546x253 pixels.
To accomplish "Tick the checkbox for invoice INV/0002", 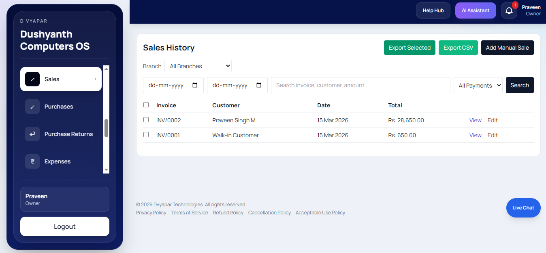I will [x=146, y=120].
